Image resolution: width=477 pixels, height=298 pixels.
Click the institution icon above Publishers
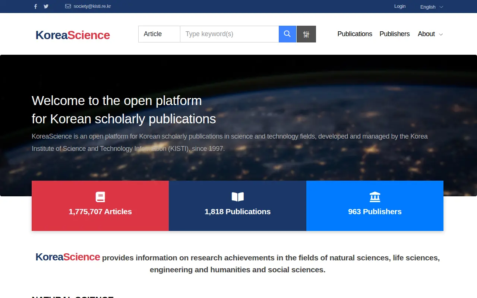tap(375, 197)
